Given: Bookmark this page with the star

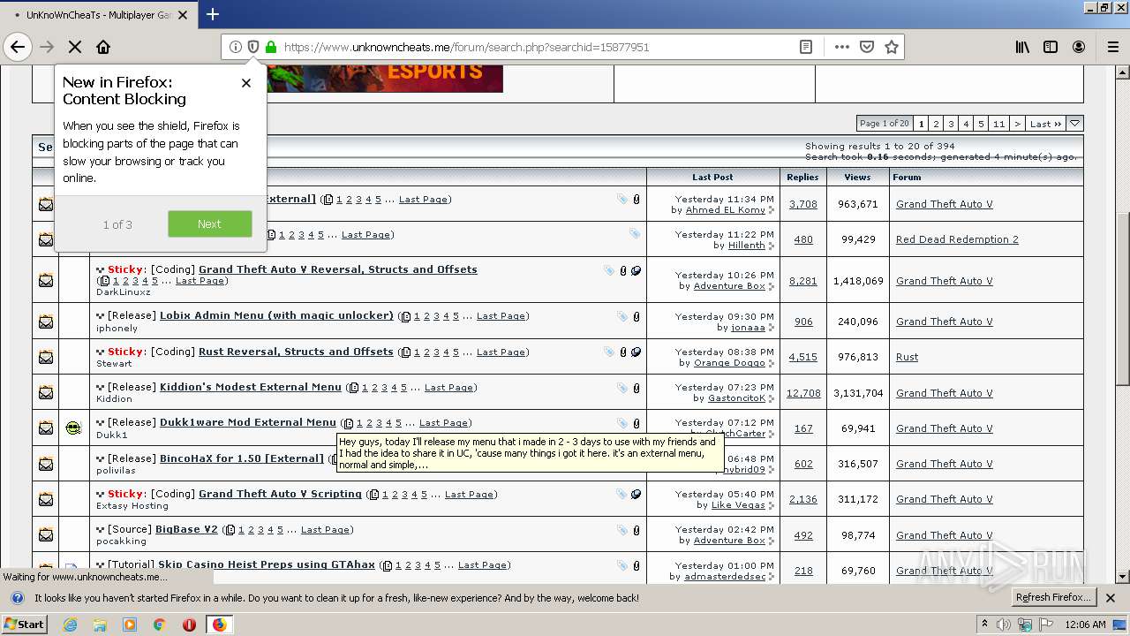Looking at the screenshot, I should click(x=892, y=47).
